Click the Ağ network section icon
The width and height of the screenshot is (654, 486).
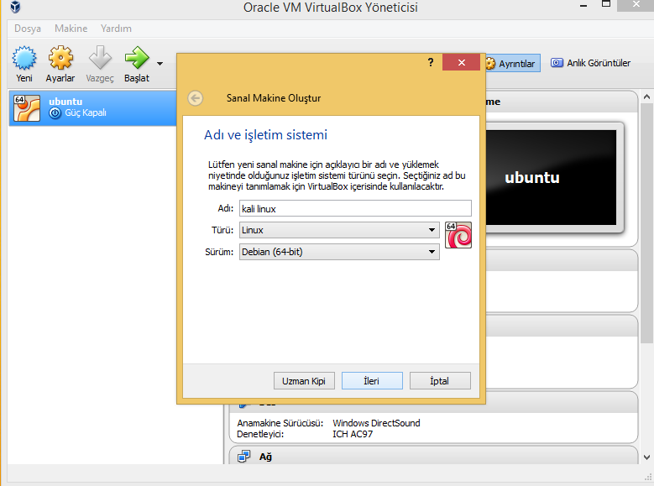coord(244,457)
